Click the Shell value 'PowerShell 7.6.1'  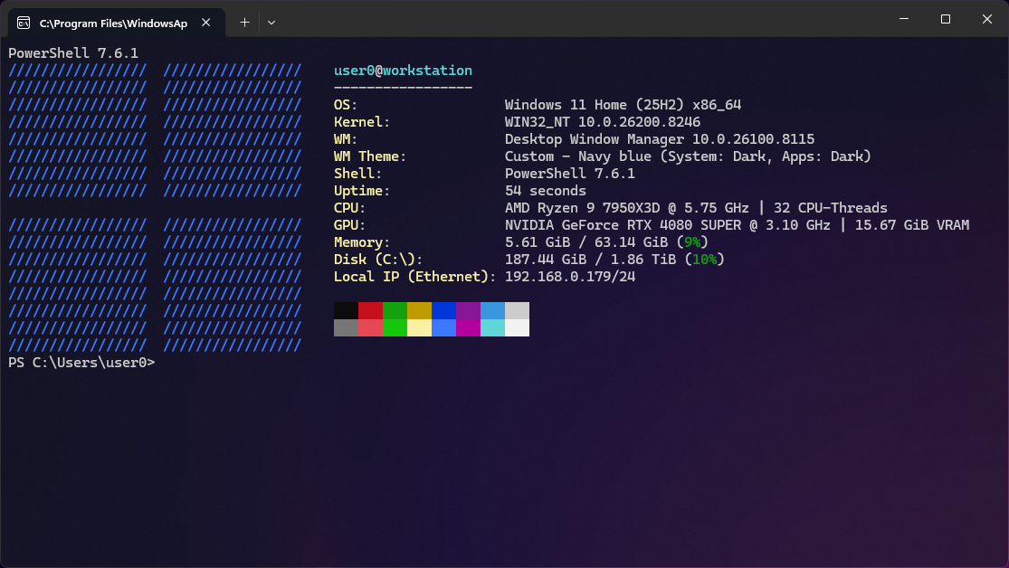(x=569, y=174)
